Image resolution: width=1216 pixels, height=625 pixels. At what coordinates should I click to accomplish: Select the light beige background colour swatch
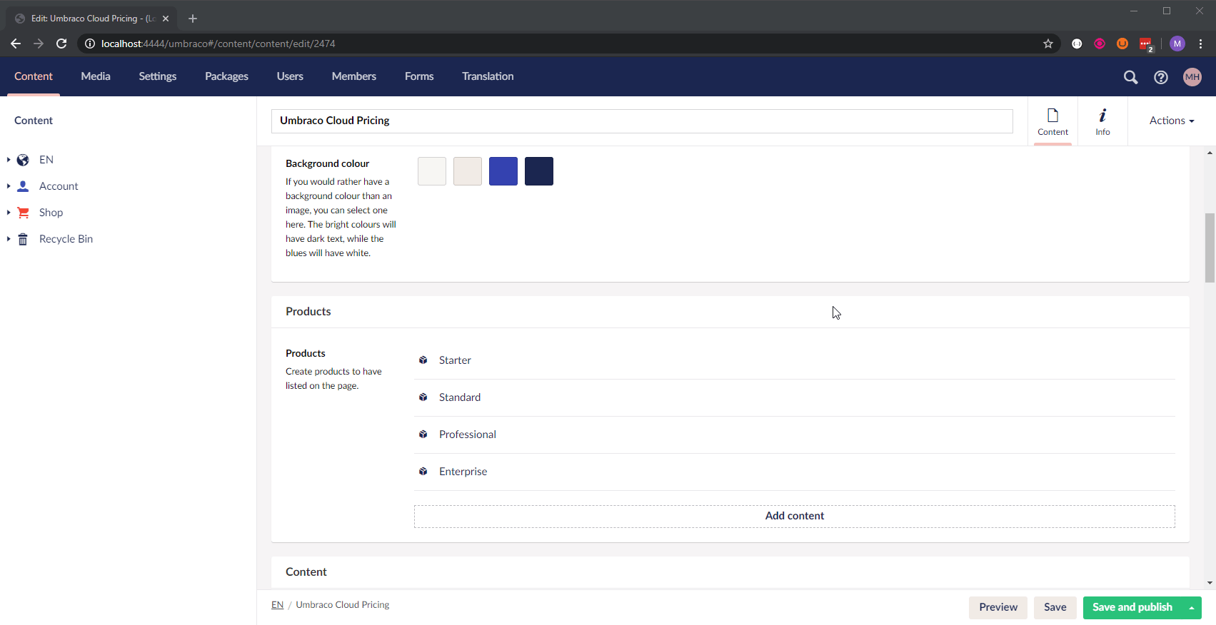point(468,171)
